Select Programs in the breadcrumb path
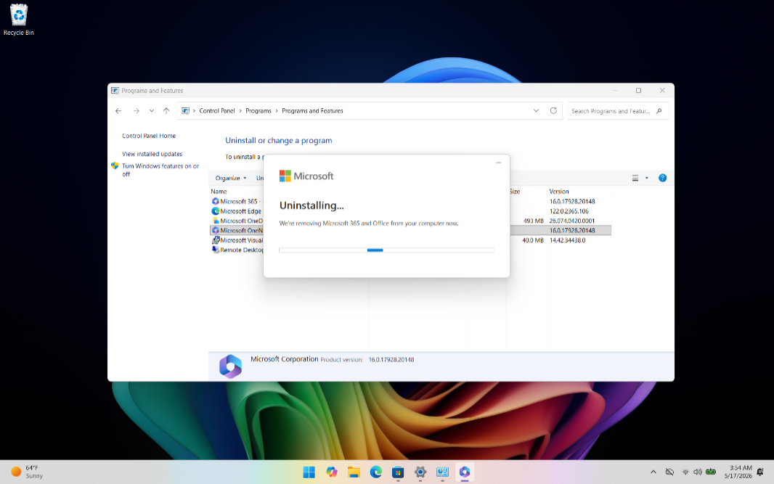 coord(258,111)
